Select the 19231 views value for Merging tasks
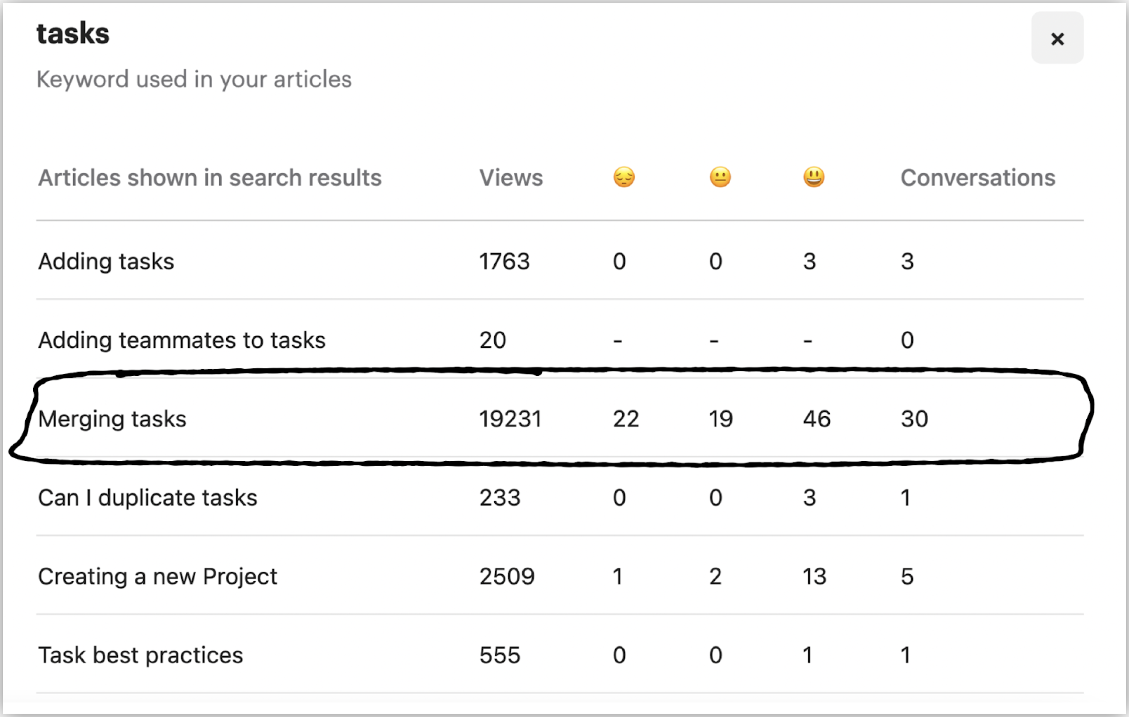The height and width of the screenshot is (717, 1129). [511, 419]
